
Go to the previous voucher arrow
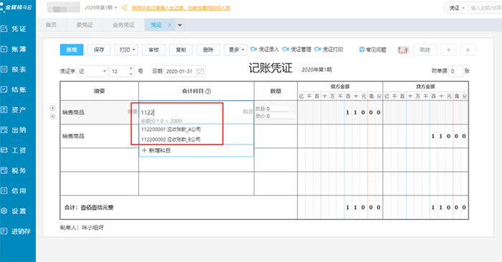click(448, 50)
